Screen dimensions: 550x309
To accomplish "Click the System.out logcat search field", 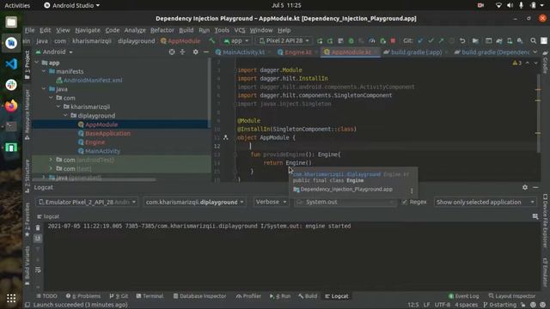I will [x=345, y=203].
